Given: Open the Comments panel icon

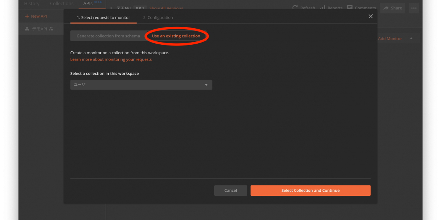Looking at the screenshot, I should [350, 8].
